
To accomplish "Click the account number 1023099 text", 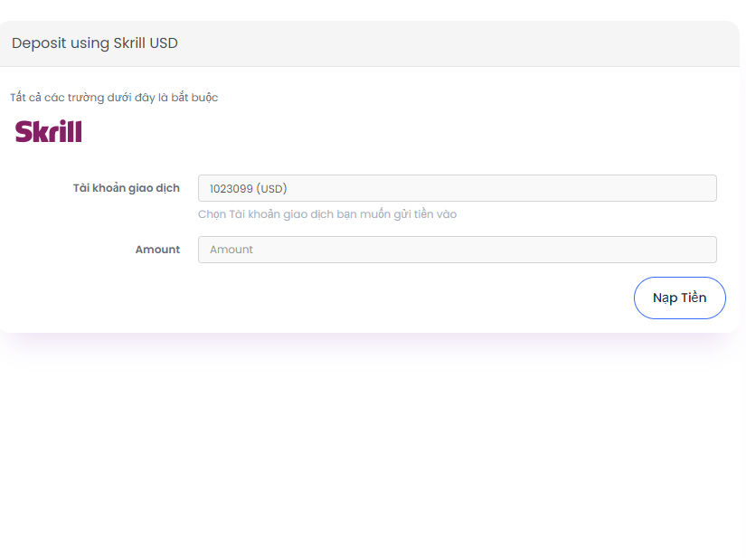I will tap(231, 189).
